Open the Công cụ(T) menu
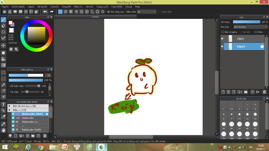 pos(102,7)
